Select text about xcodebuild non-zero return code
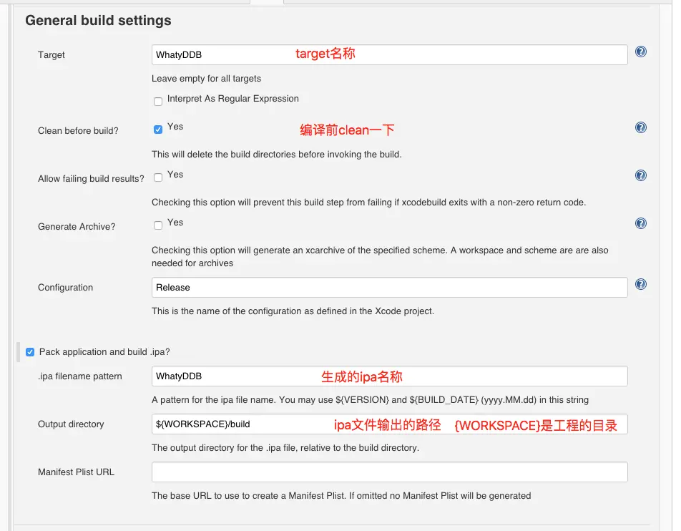Viewport: 681px width, 531px height. [x=368, y=202]
